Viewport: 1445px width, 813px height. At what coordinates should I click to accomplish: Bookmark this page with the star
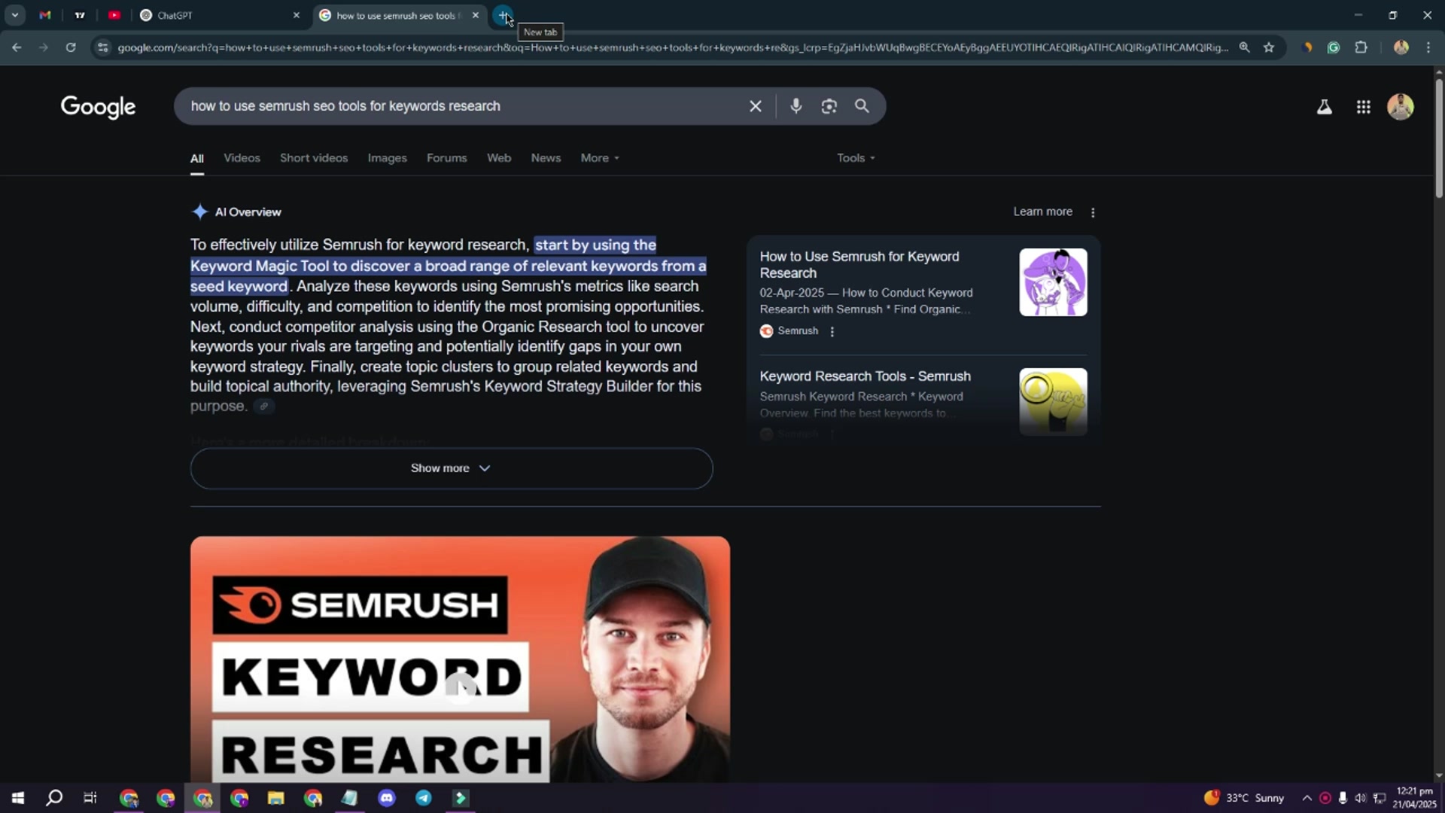click(1269, 47)
